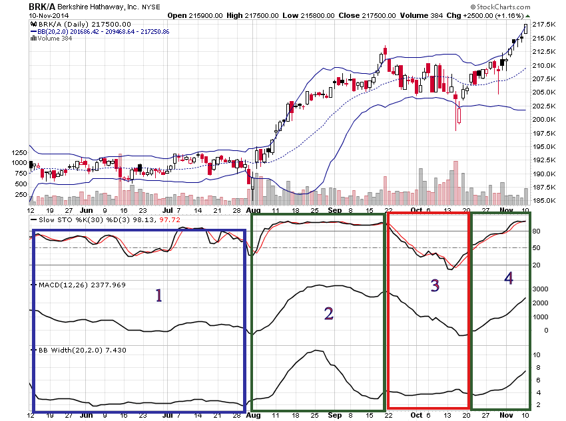Viewport: 566px width, 421px height.
Task: Click the 500 volume axis label
Action: pyautogui.click(x=21, y=184)
